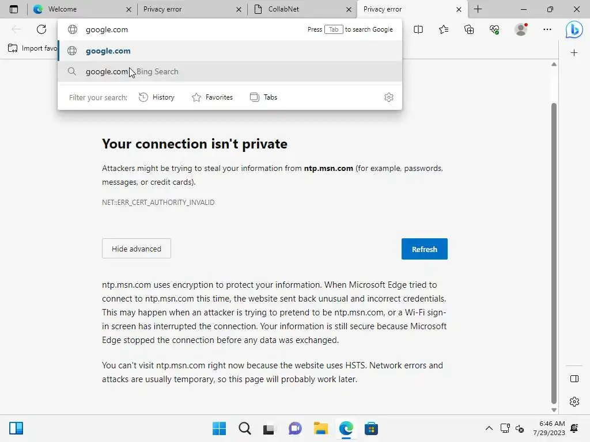The width and height of the screenshot is (590, 442).
Task: Open Settings and more ellipsis menu
Action: 547,29
